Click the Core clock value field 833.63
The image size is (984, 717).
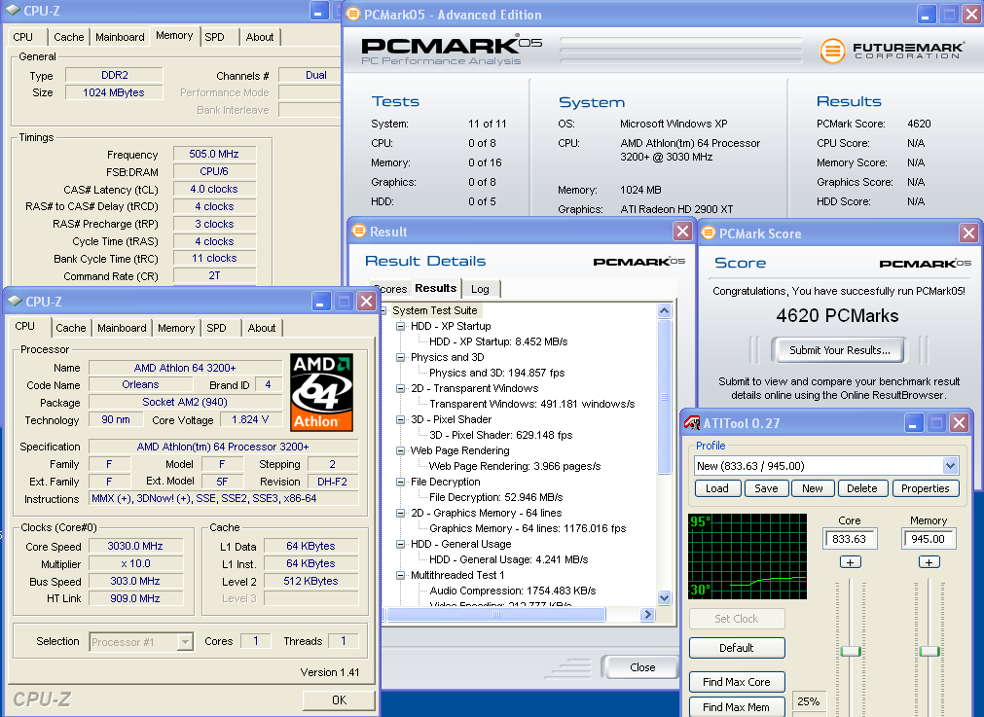point(851,539)
